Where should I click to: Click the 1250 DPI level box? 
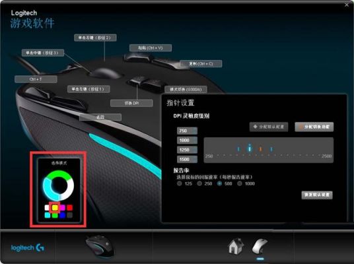pos(187,150)
